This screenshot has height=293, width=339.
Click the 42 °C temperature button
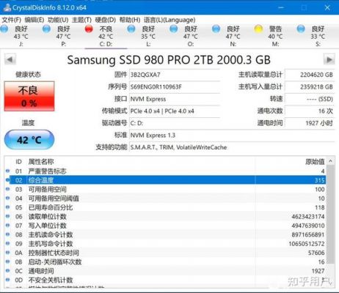[29, 140]
